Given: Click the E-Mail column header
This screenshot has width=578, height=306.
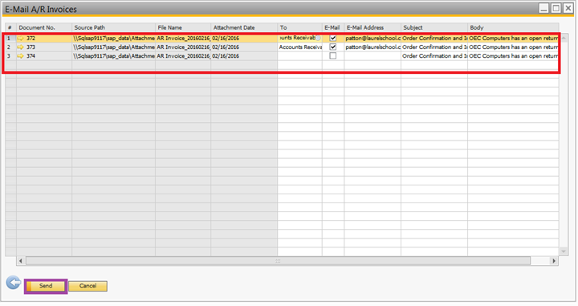Looking at the screenshot, I should (x=333, y=27).
